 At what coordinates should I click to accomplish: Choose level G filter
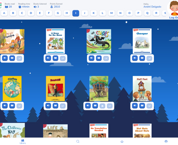click(x=58, y=13)
